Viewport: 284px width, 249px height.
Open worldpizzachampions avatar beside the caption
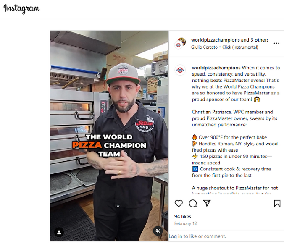(180, 70)
